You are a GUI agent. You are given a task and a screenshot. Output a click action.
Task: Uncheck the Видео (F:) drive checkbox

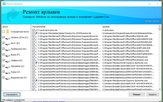click(4, 54)
